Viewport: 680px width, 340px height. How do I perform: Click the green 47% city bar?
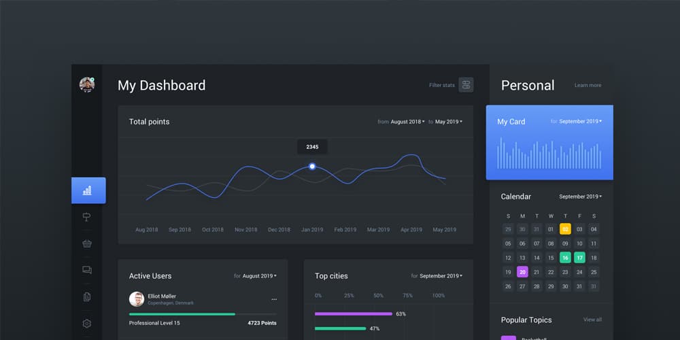tap(341, 328)
